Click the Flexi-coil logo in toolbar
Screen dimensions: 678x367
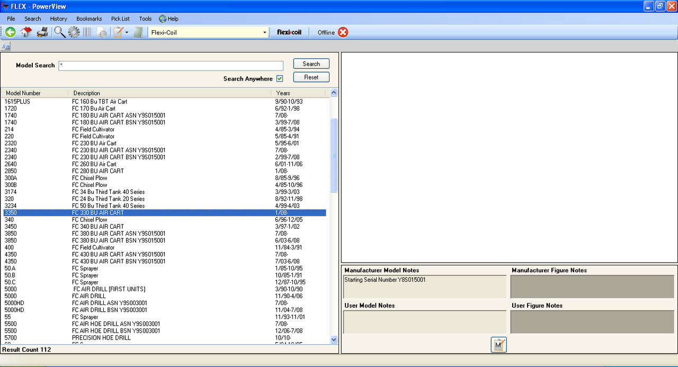(289, 32)
